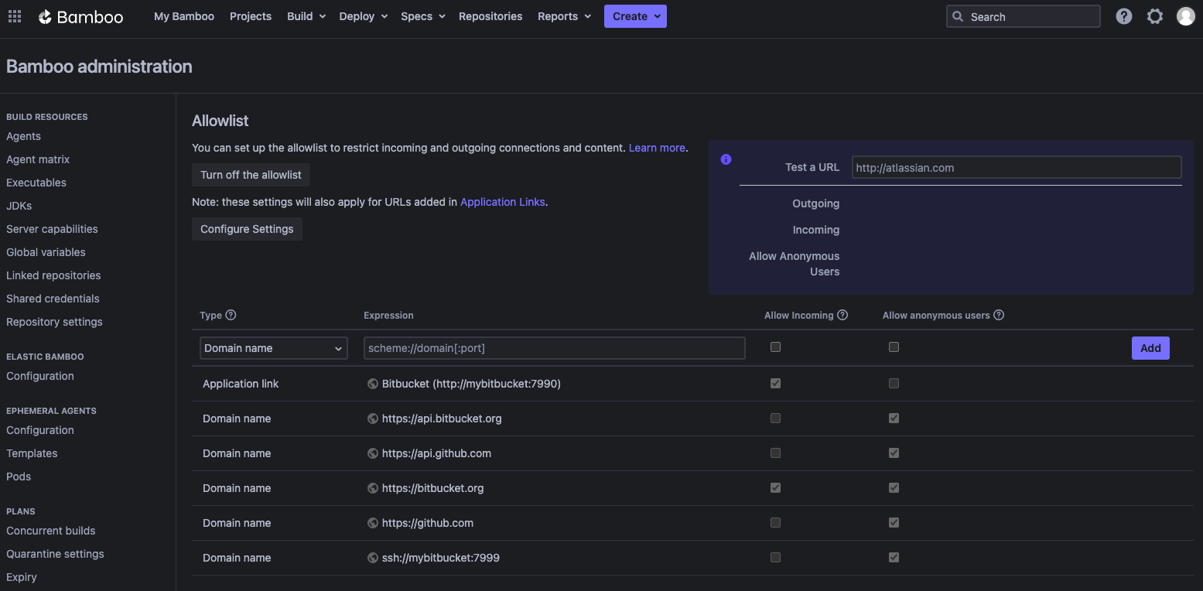Screen dimensions: 1203x591
Task: Click the info icon beside Test a URL
Action: [x=726, y=159]
